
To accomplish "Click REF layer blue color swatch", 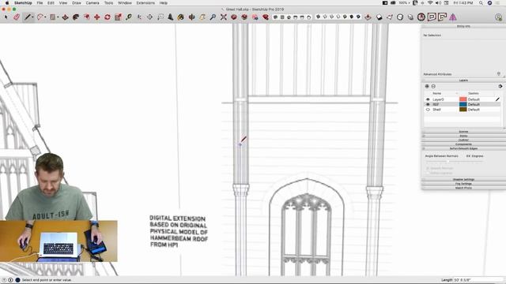I will pyautogui.click(x=463, y=104).
